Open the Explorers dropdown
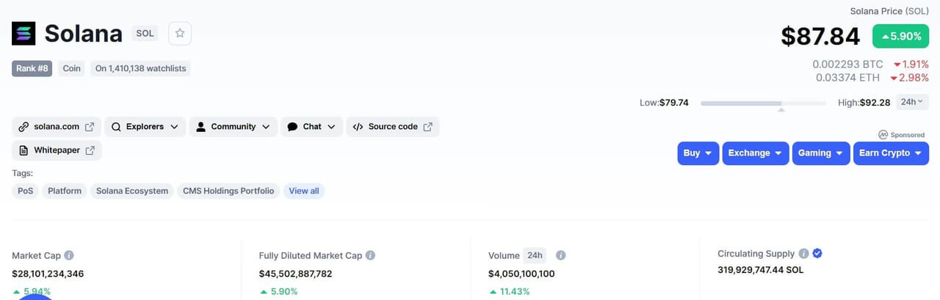Viewport: 940px width, 300px height. [x=145, y=127]
